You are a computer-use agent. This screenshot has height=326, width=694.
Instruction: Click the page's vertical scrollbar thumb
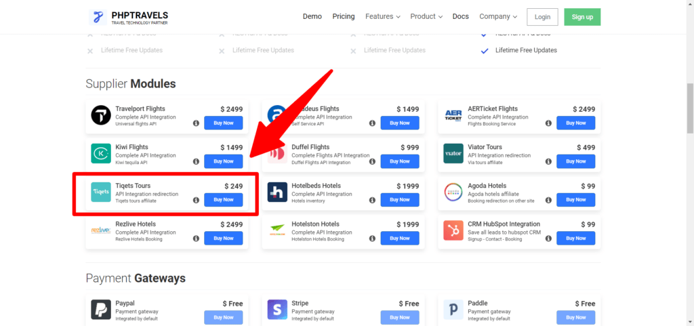point(689,108)
